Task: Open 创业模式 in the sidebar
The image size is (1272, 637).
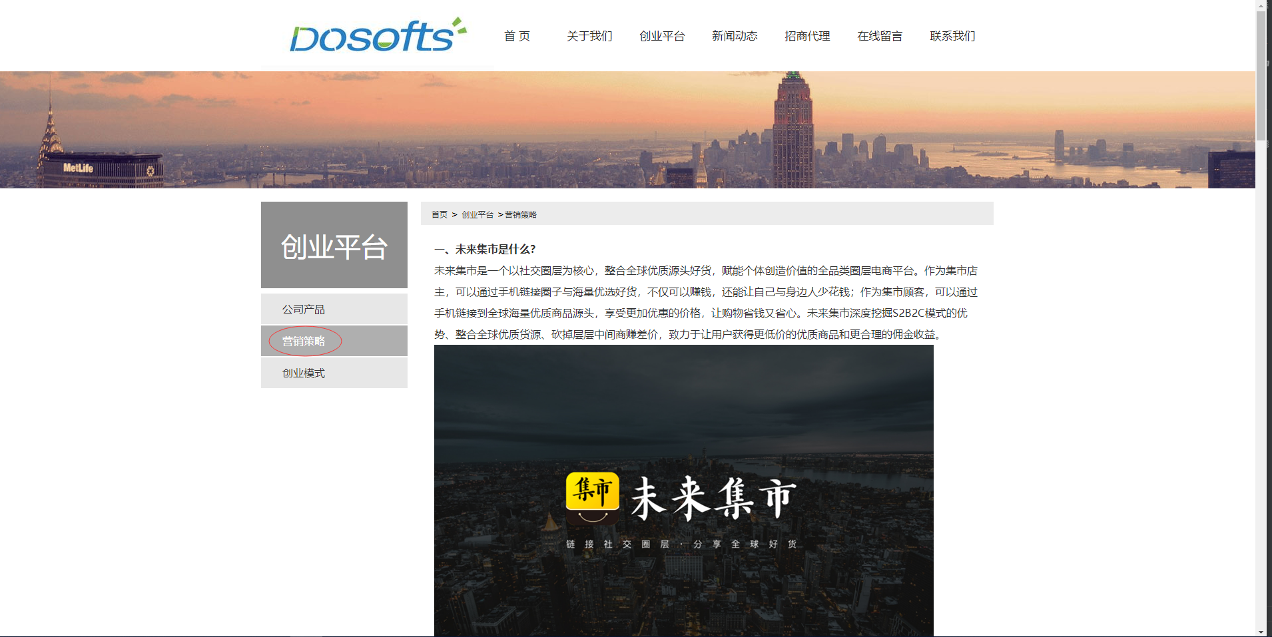Action: click(x=334, y=373)
